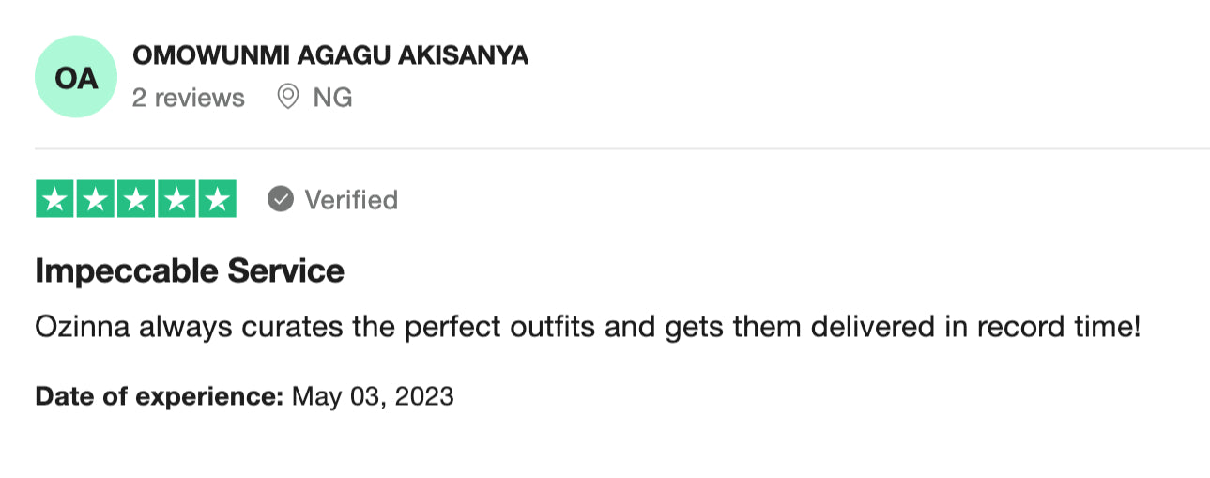Screen dimensions: 1210x478
Task: Click the May 03, 2023 date
Action: point(374,396)
